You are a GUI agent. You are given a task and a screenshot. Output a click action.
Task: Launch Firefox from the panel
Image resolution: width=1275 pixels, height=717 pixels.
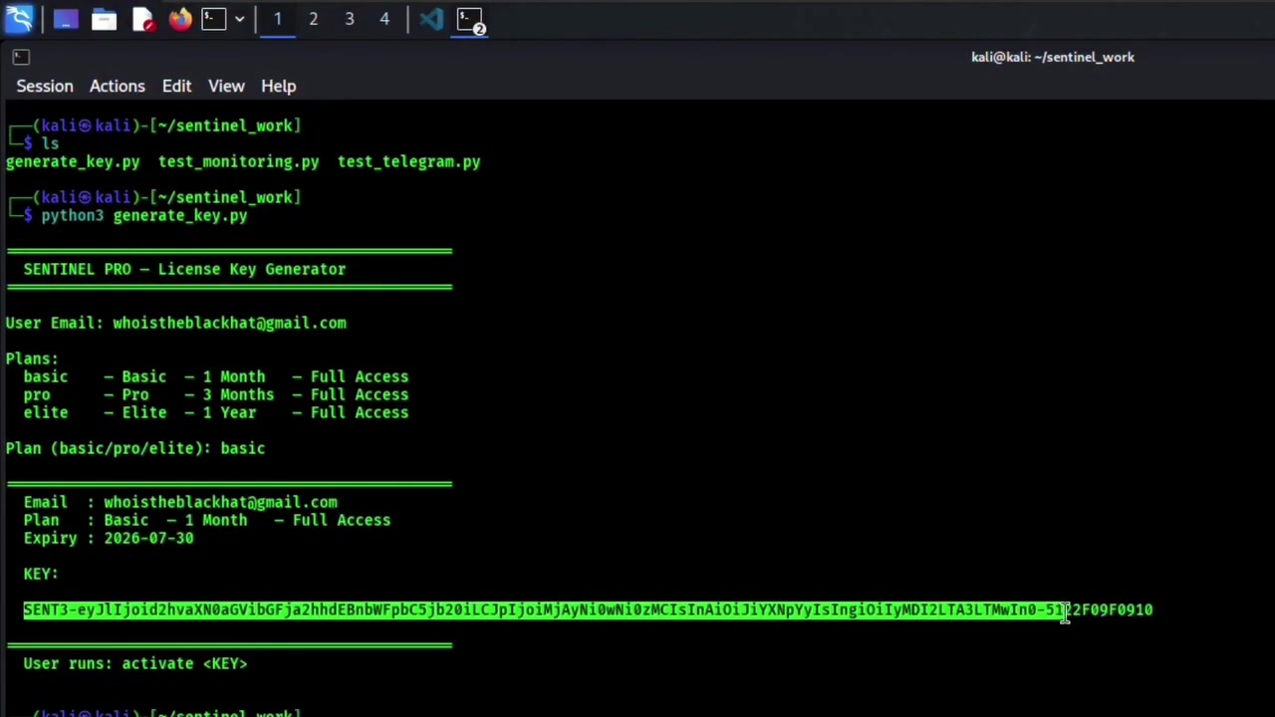coord(180,19)
